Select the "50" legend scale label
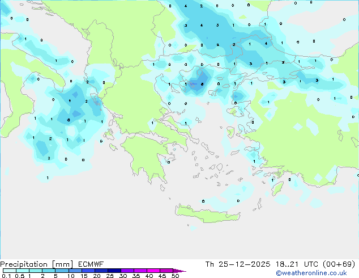 [x=175, y=276]
